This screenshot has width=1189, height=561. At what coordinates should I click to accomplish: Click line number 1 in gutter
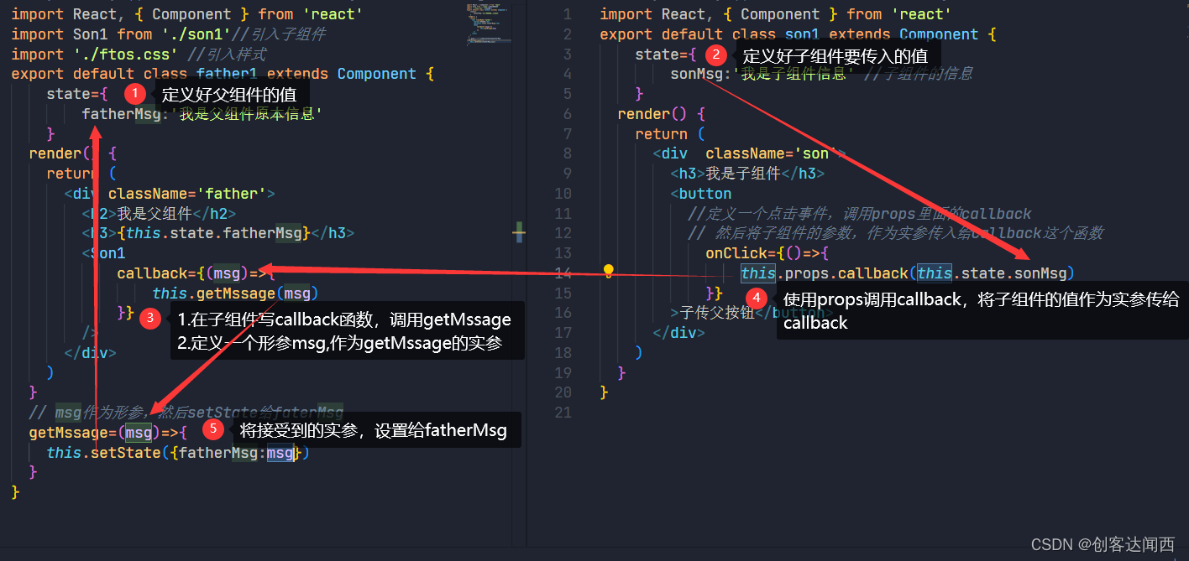point(568,14)
